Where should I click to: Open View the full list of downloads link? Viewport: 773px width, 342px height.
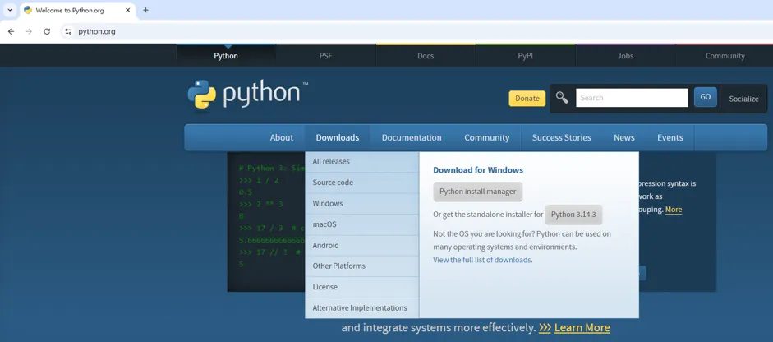pos(482,260)
